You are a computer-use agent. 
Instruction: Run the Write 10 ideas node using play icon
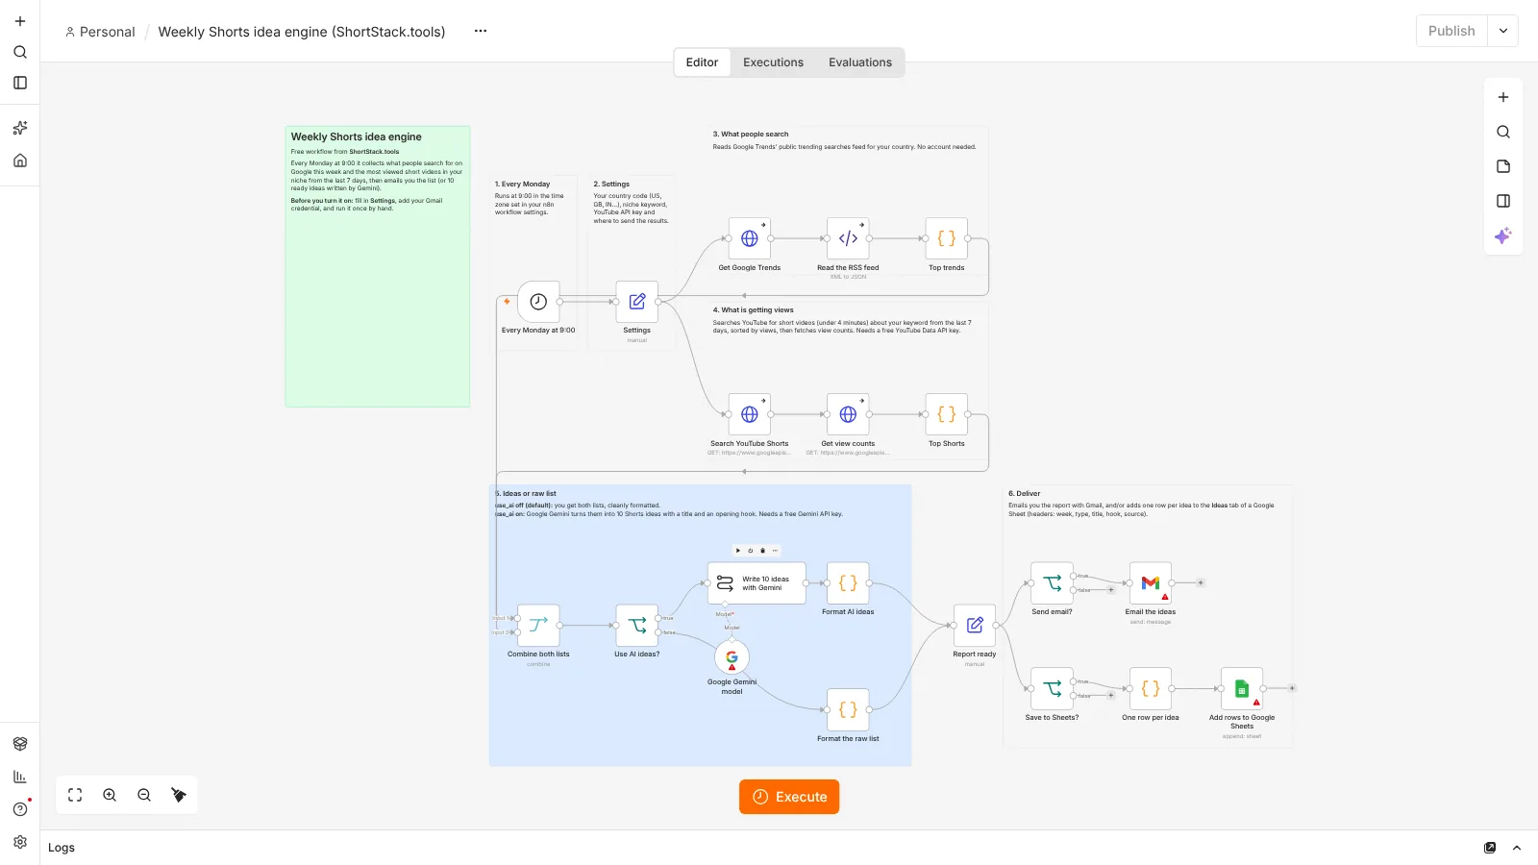(738, 551)
